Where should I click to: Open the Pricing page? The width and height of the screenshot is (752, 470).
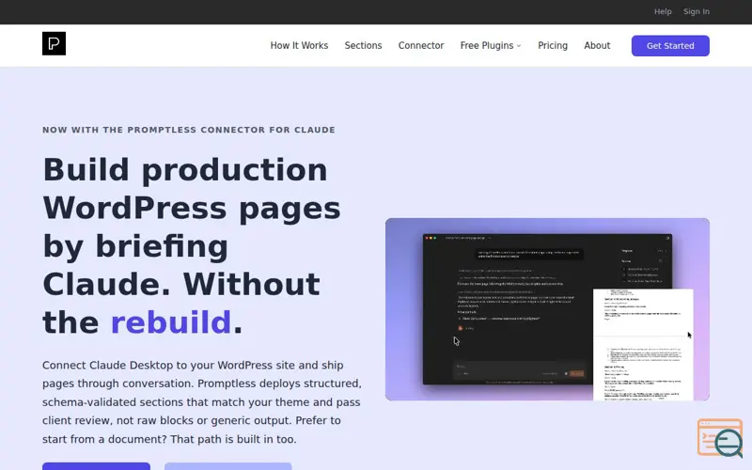coord(553,45)
